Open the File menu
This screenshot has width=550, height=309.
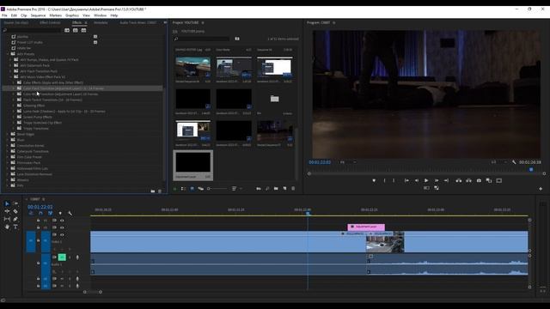tap(4, 15)
